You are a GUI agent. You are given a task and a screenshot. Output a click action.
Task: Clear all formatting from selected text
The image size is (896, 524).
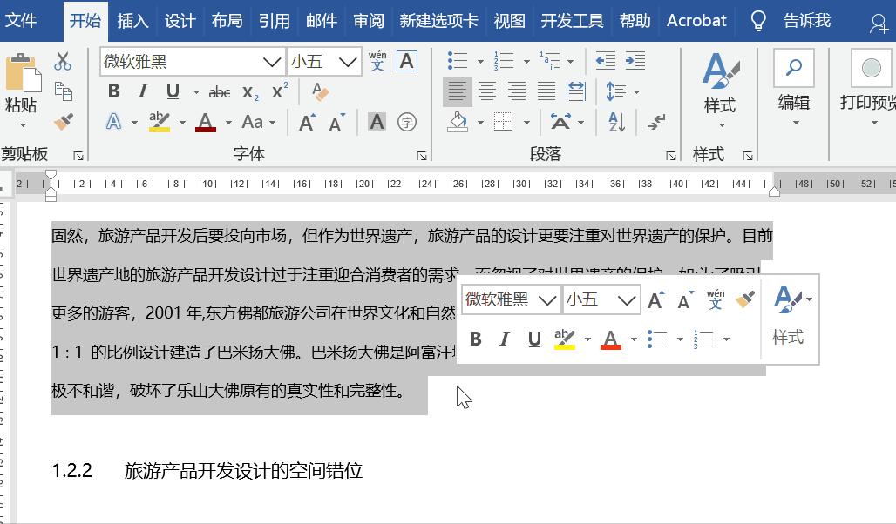tap(320, 91)
